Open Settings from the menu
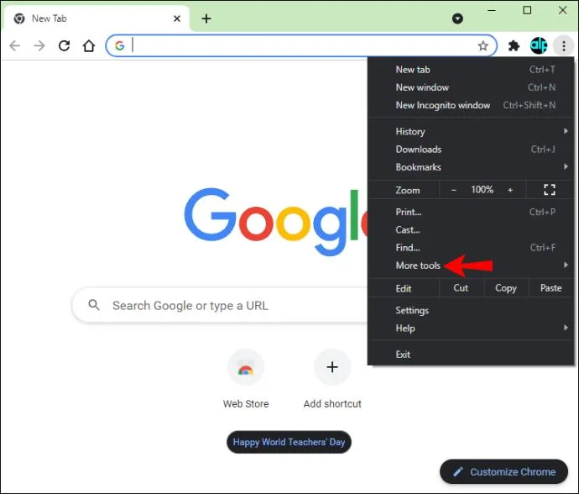Image resolution: width=579 pixels, height=494 pixels. [x=472, y=310]
